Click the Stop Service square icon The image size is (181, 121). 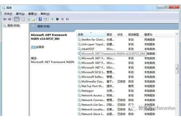(x=57, y=19)
